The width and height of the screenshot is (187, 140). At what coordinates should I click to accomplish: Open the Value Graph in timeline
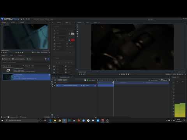pyautogui.click(x=153, y=80)
